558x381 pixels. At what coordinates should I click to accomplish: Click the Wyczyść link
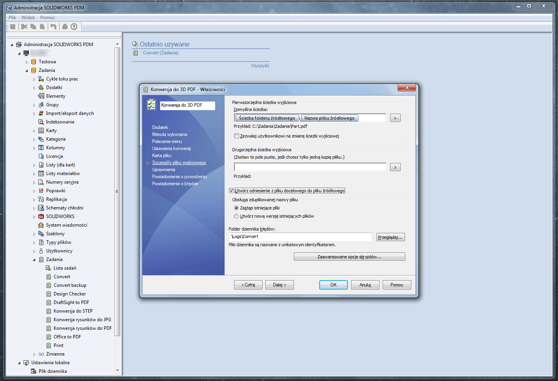[261, 65]
